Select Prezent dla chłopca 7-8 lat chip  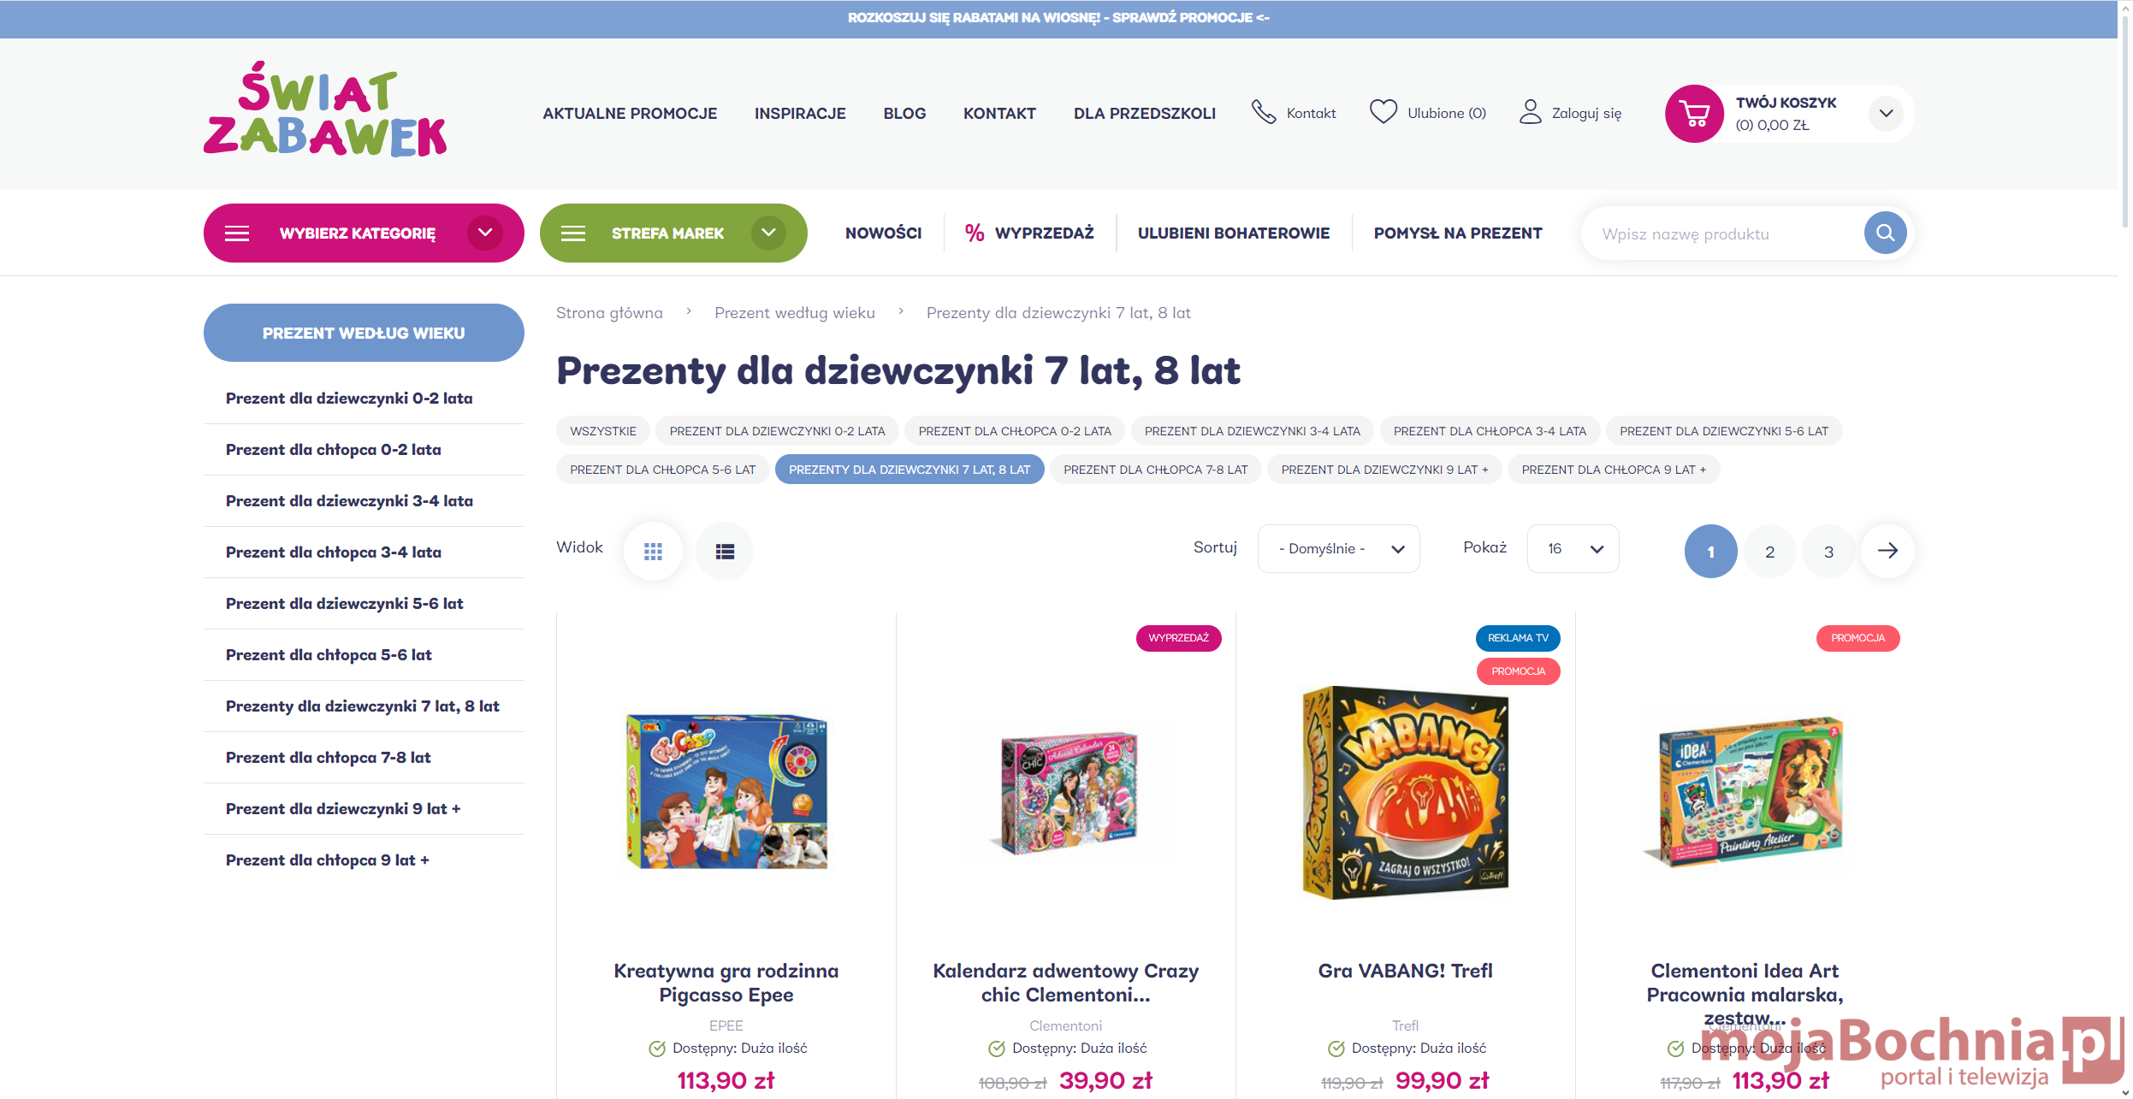click(x=1155, y=470)
